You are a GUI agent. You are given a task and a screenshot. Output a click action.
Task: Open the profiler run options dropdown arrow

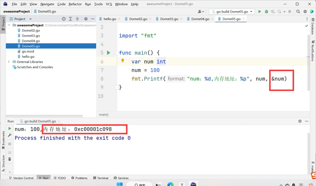(x=284, y=12)
